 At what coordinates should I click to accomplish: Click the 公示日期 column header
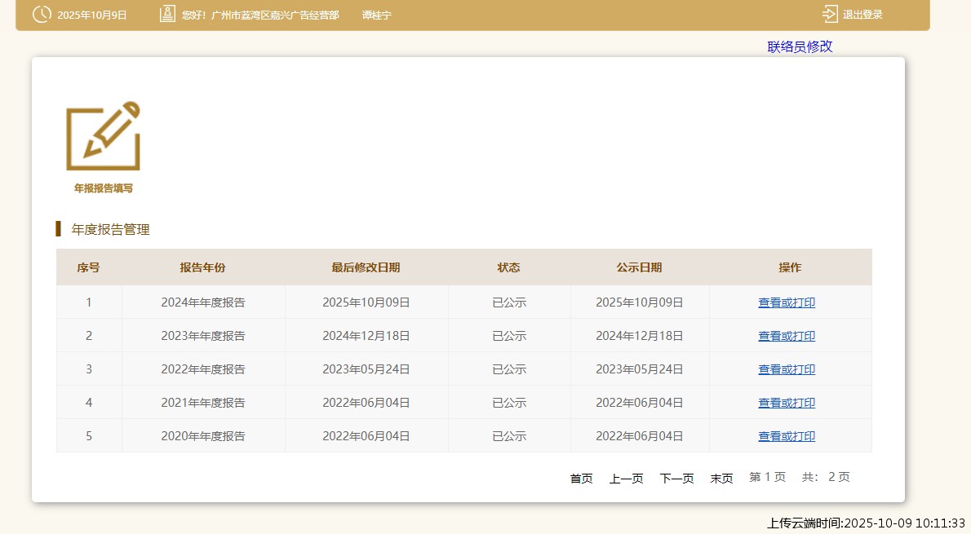pos(639,267)
